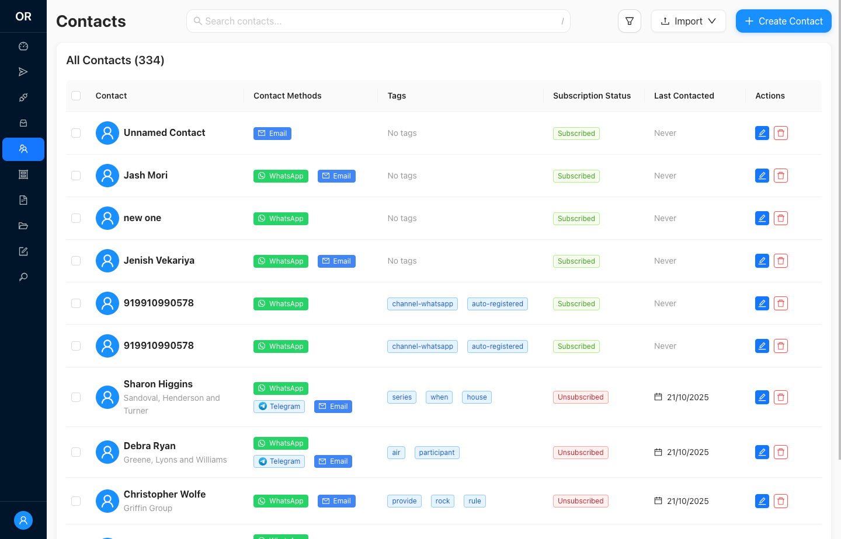Open the Tags column header menu

click(x=397, y=96)
